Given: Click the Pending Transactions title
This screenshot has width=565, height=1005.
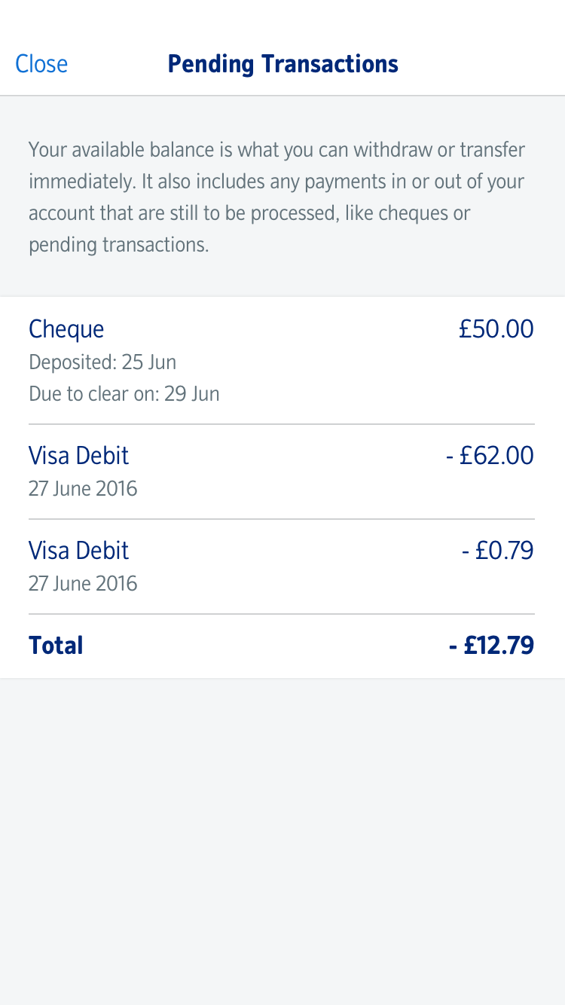Looking at the screenshot, I should point(282,64).
